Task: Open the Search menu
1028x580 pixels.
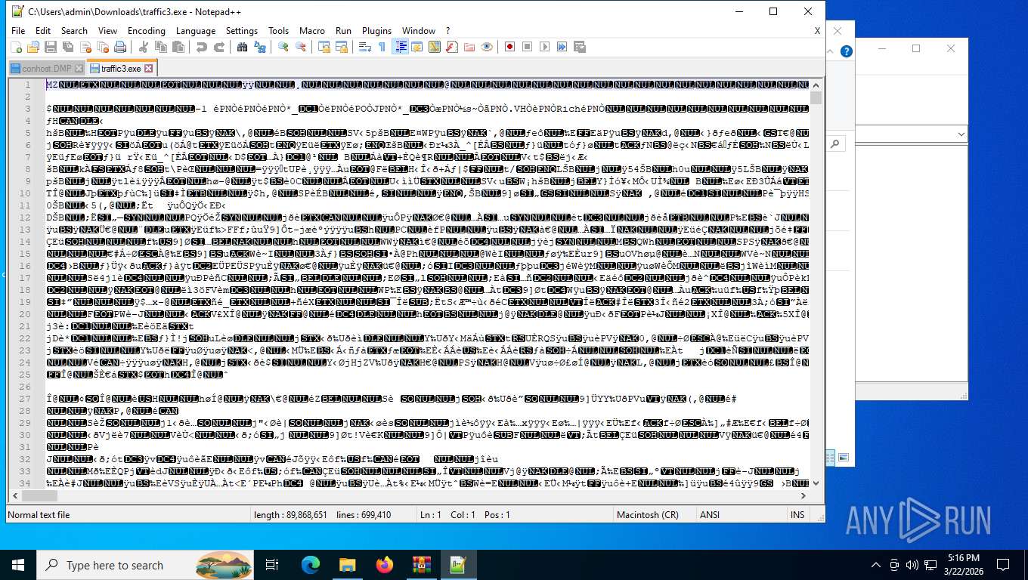Action: coord(74,31)
